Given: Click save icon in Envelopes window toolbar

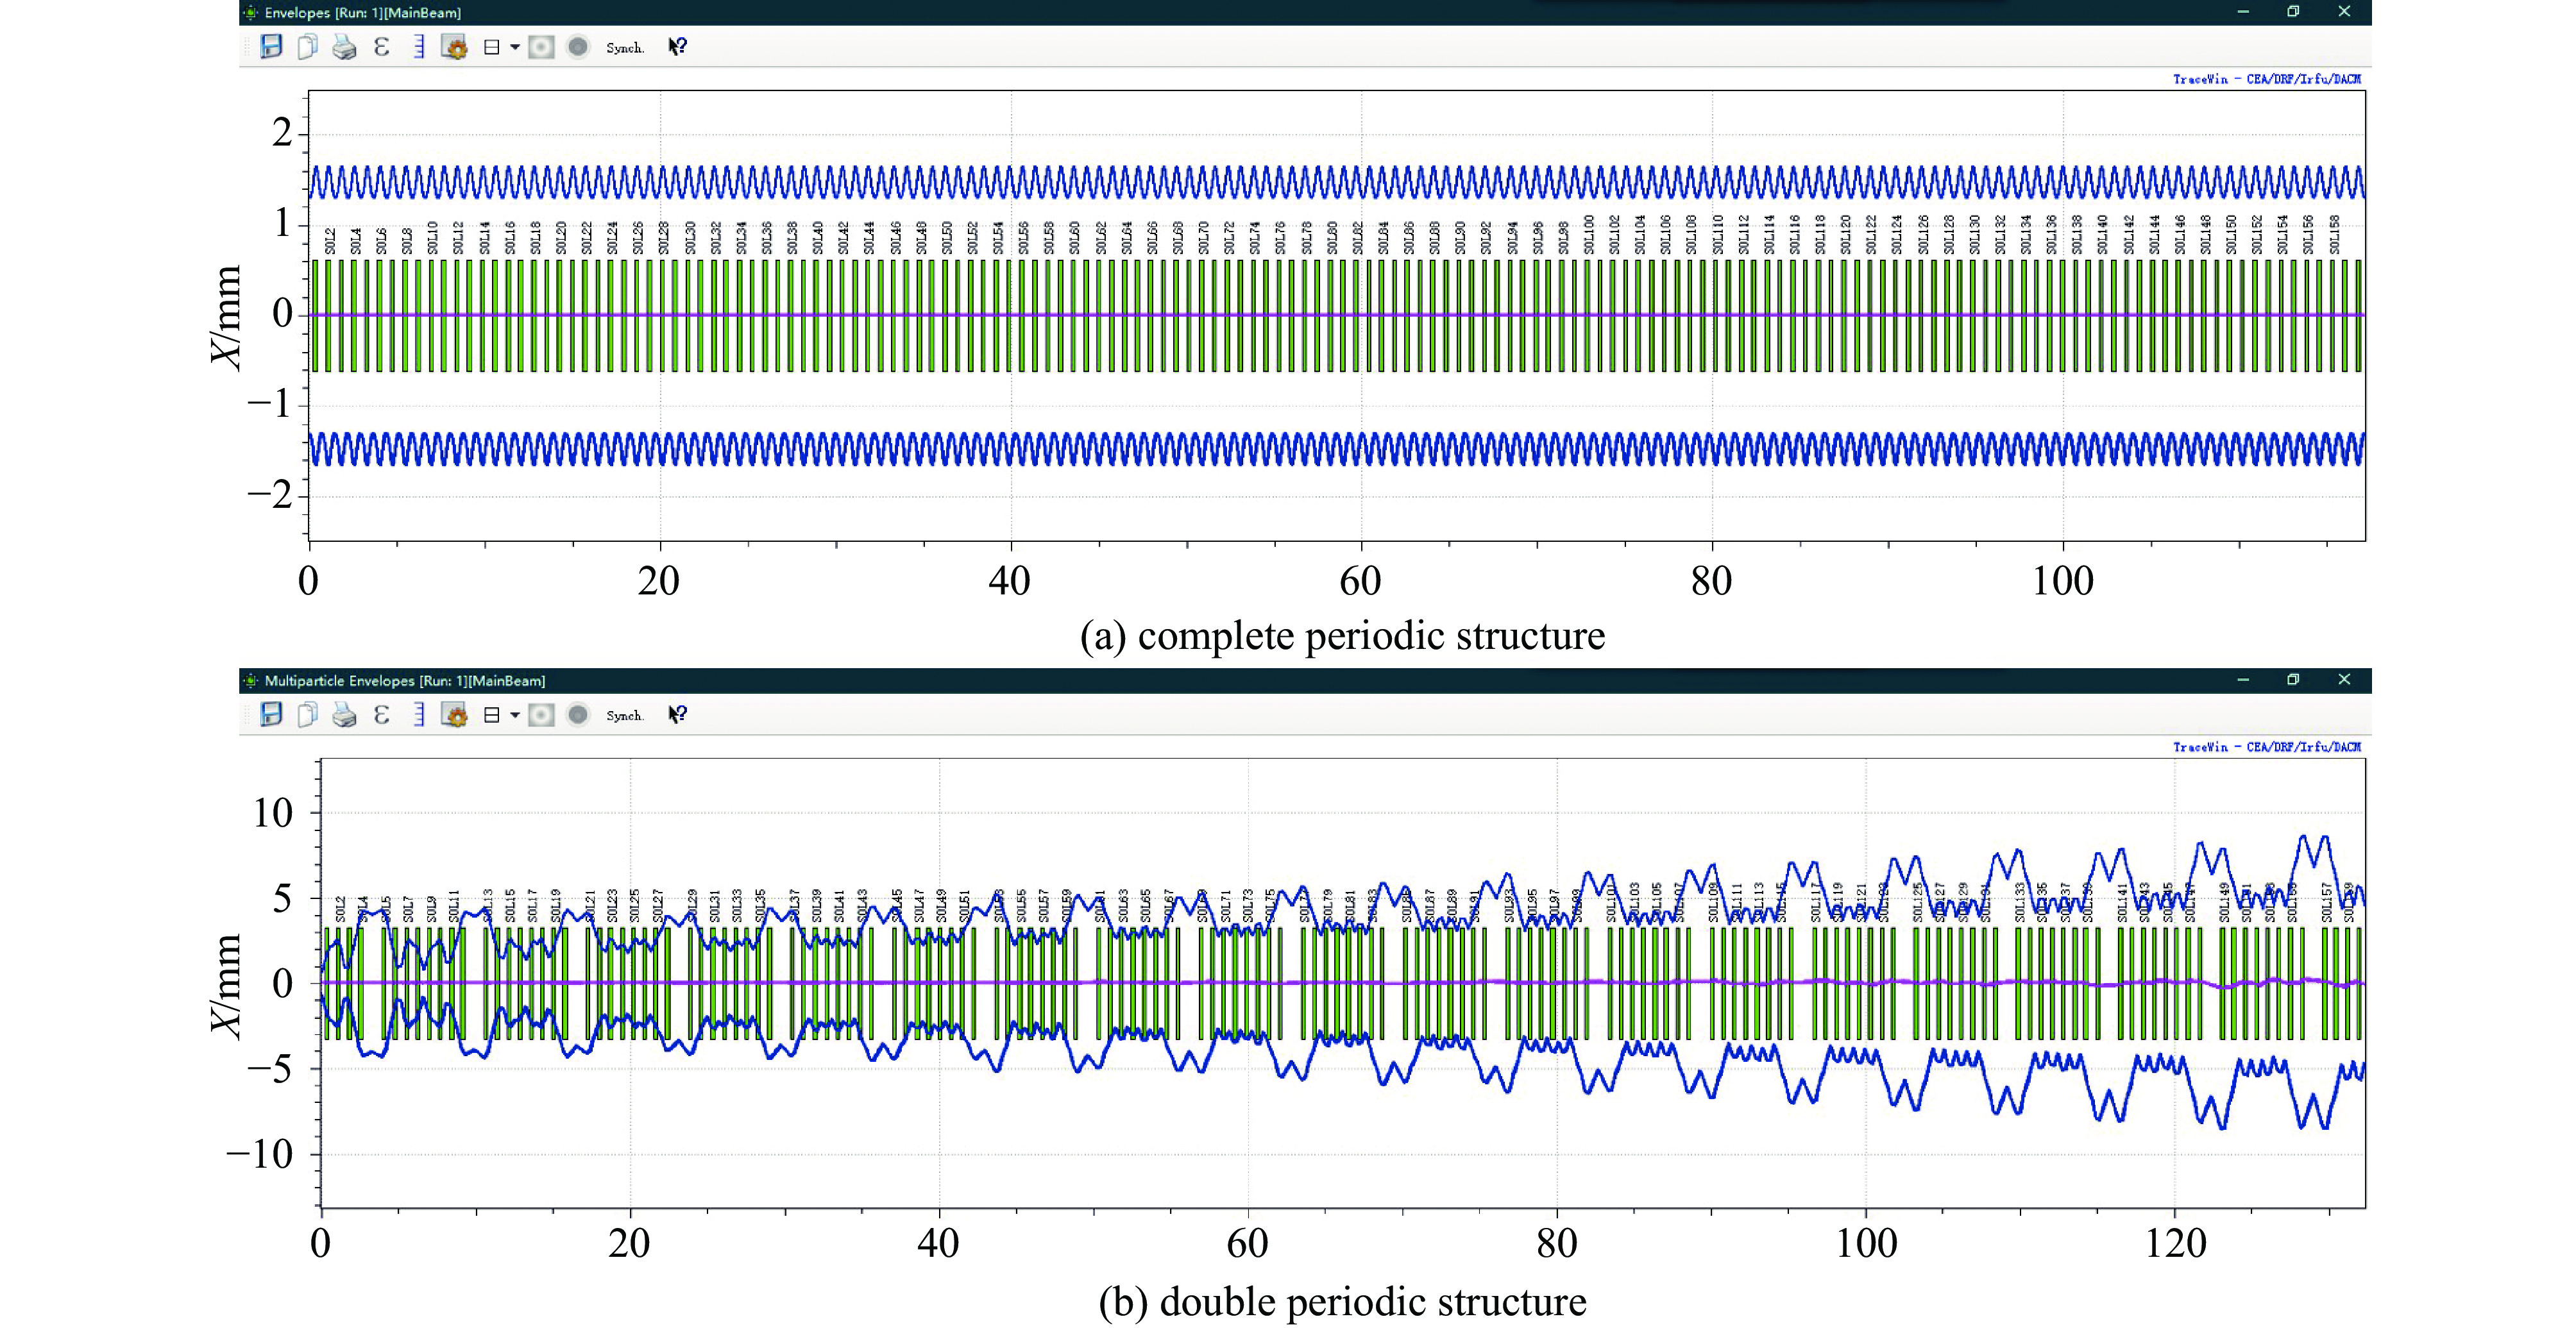Looking at the screenshot, I should (x=271, y=46).
